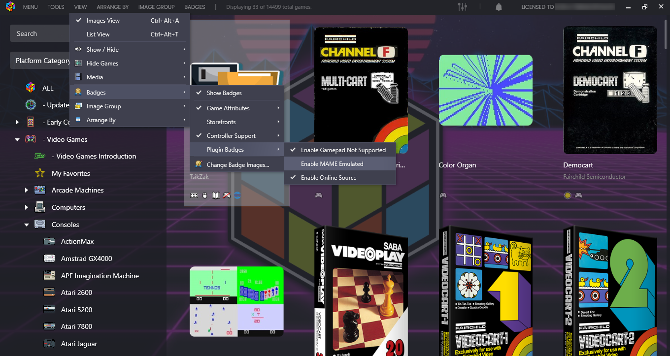This screenshot has width=670, height=356.
Task: Click the mouse badge on TsikZak
Action: pyautogui.click(x=205, y=195)
